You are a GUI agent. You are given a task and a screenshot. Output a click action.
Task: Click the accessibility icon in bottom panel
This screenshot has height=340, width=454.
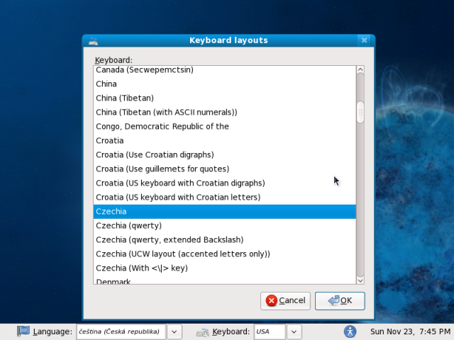[x=349, y=331]
